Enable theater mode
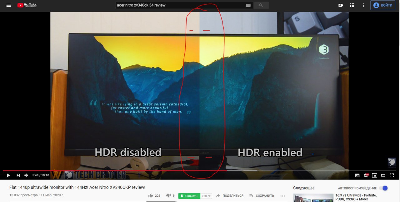Image resolution: width=400 pixels, height=202 pixels. [x=383, y=175]
